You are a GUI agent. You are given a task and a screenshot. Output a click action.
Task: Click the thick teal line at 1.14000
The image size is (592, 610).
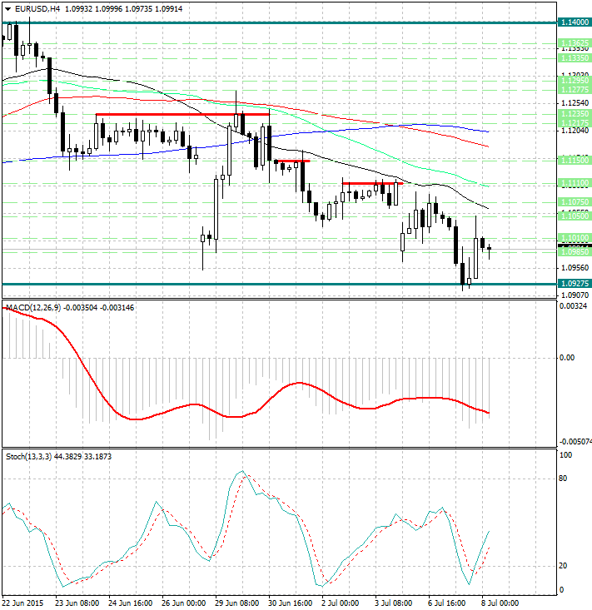click(x=280, y=22)
